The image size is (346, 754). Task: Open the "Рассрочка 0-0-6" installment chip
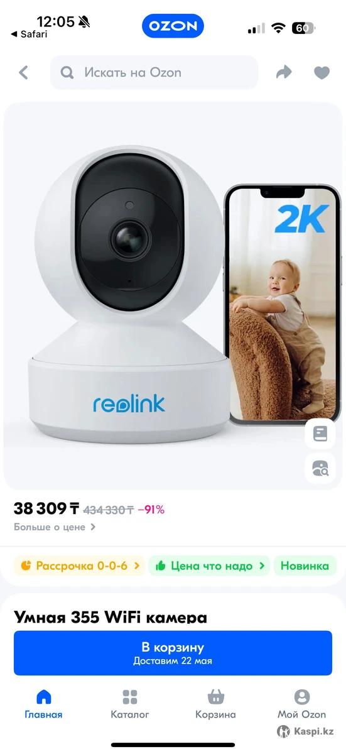(x=79, y=565)
